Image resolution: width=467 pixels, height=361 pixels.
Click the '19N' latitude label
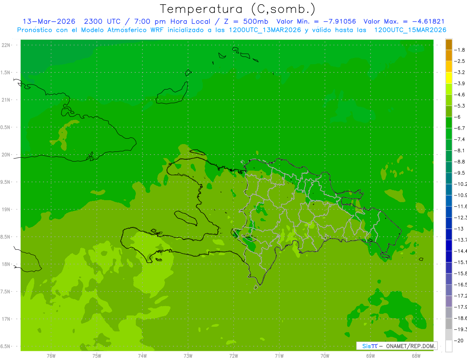pos(6,210)
